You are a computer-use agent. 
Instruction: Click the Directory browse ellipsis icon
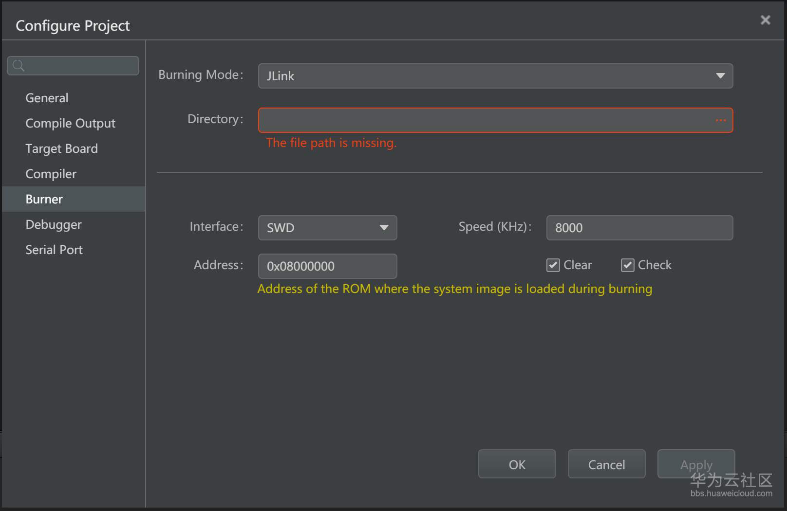[x=720, y=120]
